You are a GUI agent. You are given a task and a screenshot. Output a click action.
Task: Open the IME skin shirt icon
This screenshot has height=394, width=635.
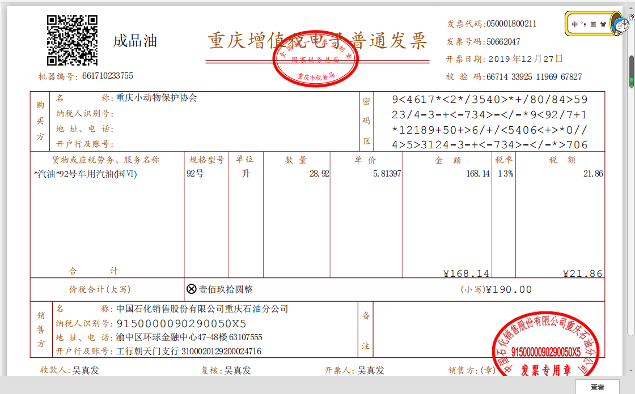tap(603, 24)
